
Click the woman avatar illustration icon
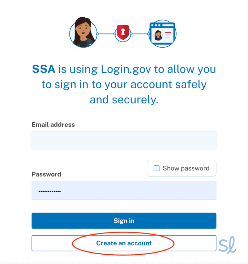point(83,33)
